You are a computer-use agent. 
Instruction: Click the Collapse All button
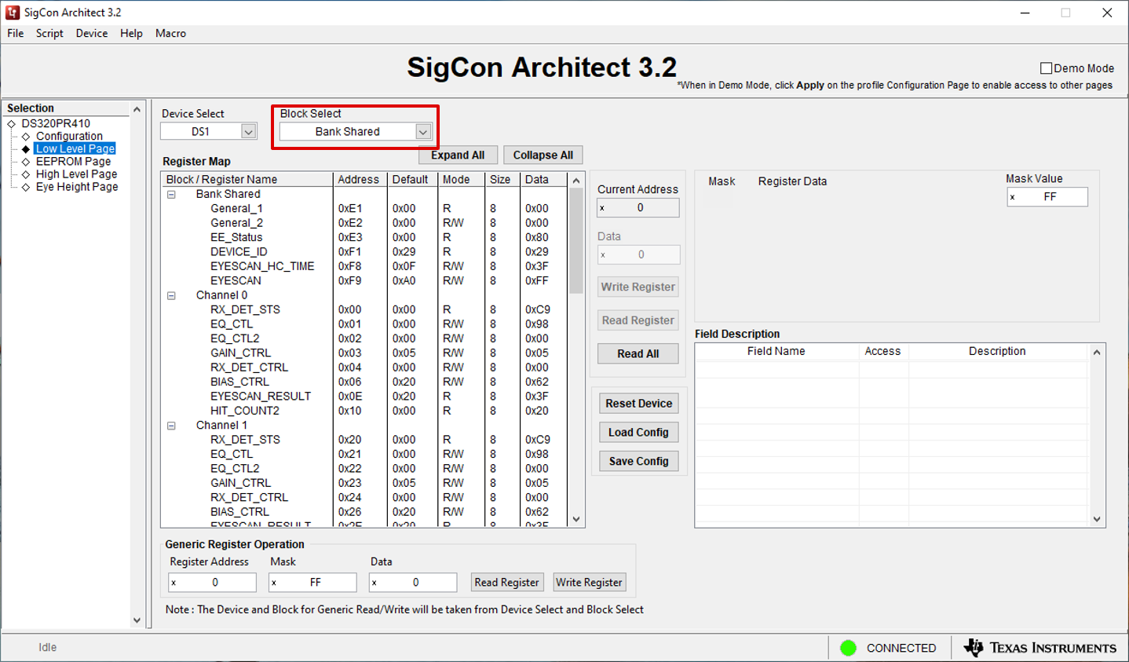[x=543, y=155]
